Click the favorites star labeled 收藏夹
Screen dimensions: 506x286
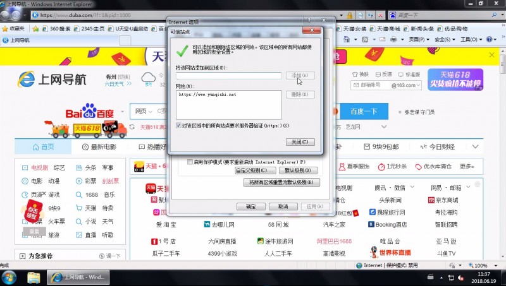pos(13,28)
